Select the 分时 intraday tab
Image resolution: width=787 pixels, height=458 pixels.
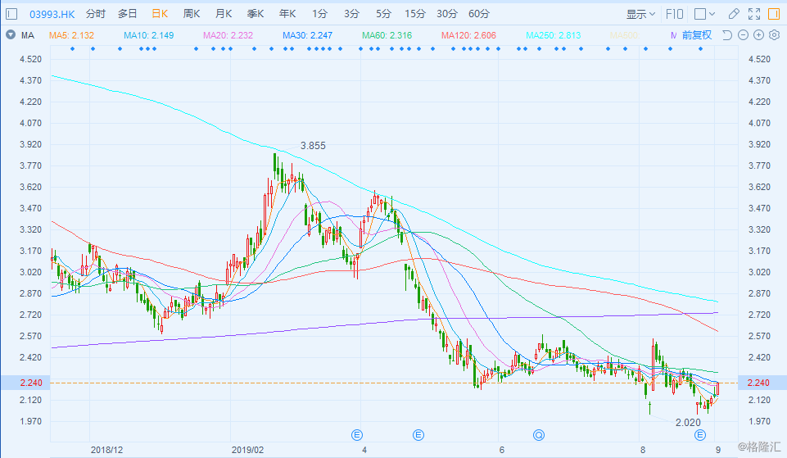[95, 14]
